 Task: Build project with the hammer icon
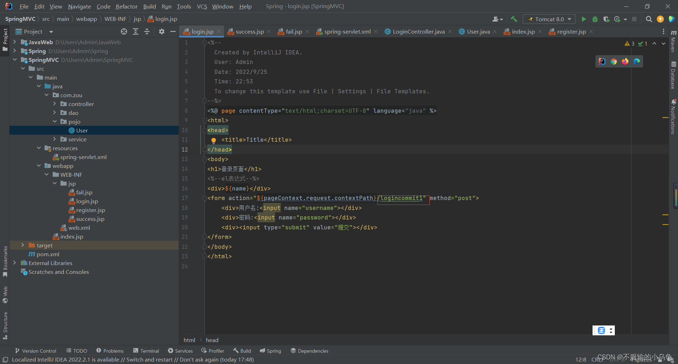tap(514, 19)
